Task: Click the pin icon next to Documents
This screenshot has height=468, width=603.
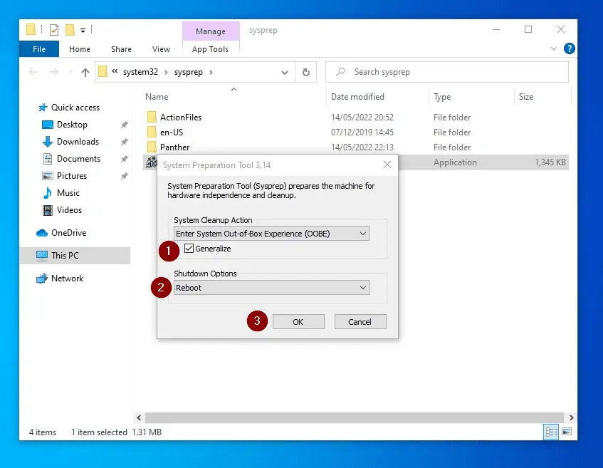Action: (124, 159)
